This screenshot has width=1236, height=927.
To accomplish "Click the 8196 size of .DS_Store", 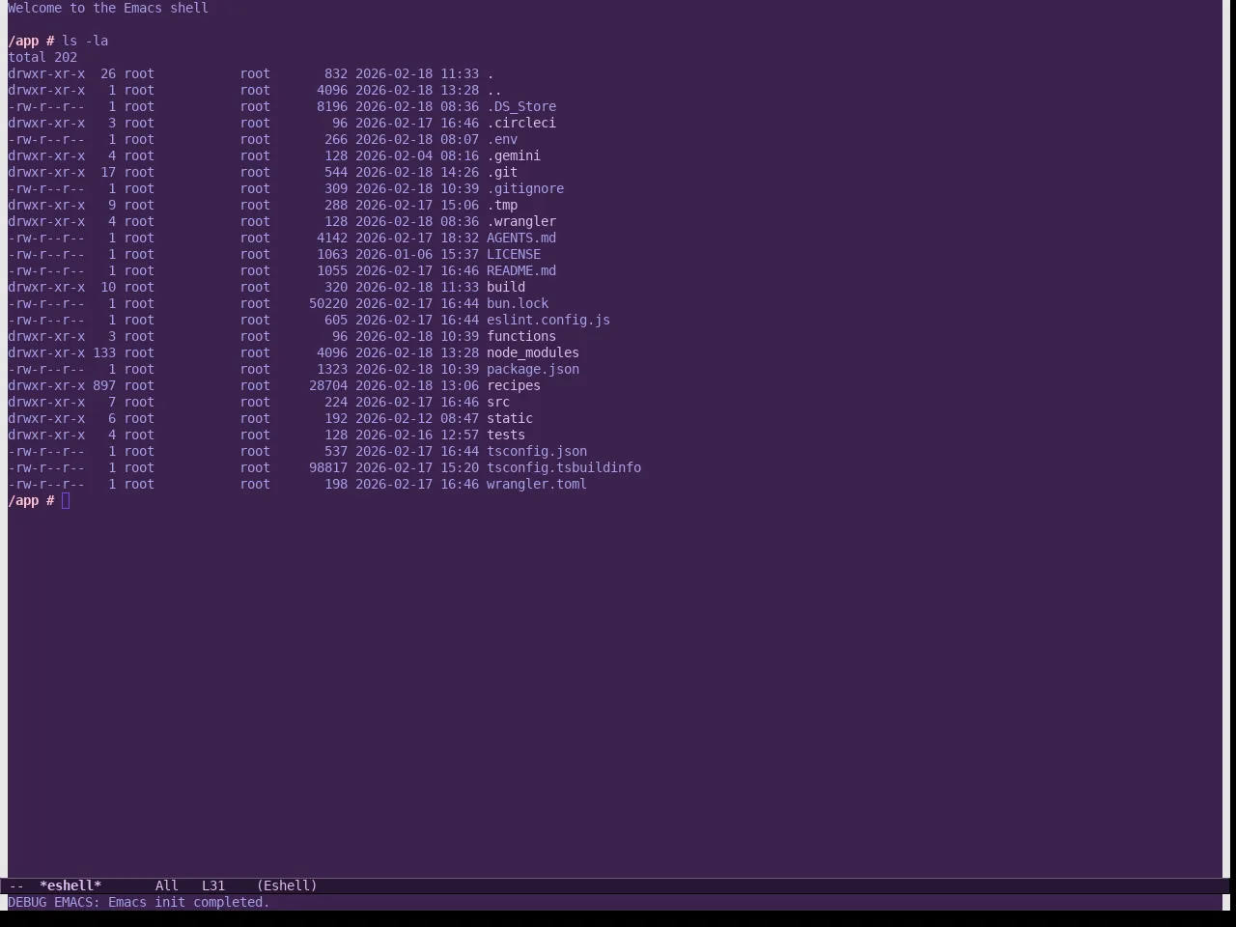I will (x=332, y=106).
